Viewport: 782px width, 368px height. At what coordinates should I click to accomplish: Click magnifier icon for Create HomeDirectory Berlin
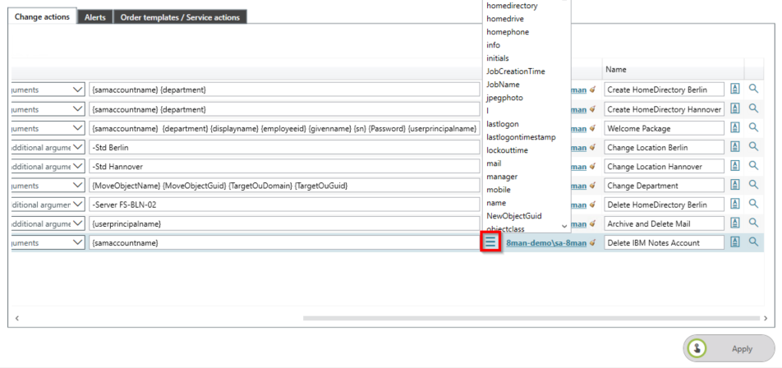753,89
